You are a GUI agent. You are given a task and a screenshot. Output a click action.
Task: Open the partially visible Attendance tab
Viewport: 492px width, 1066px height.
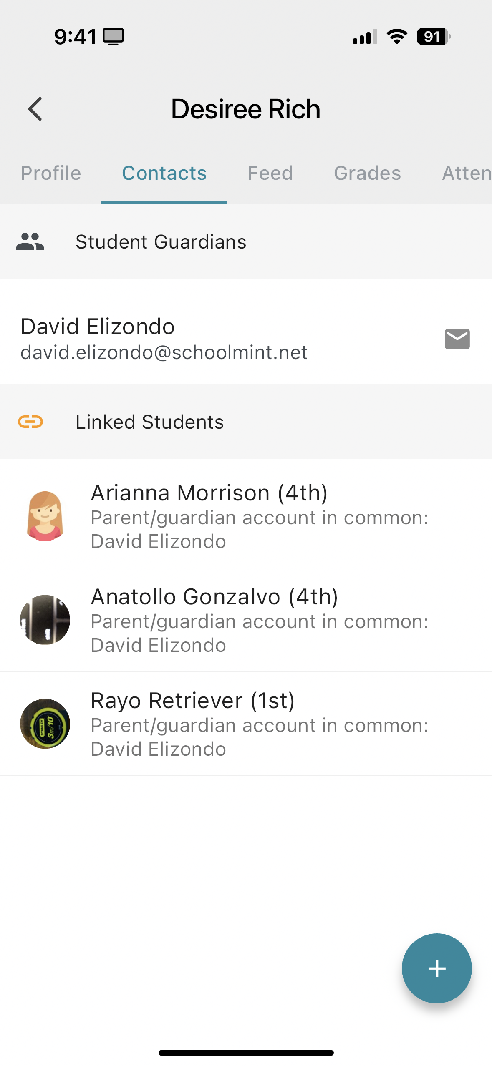click(x=467, y=173)
